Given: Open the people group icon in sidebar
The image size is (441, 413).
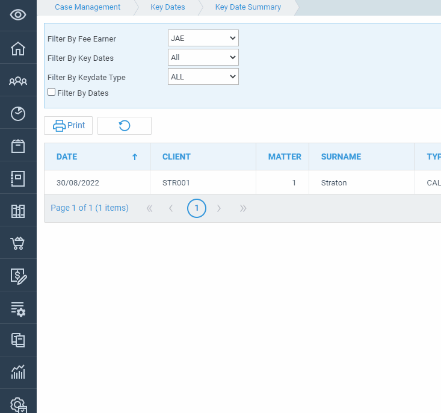Looking at the screenshot, I should pos(18,81).
